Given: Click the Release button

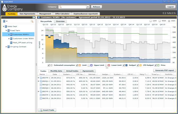Looking at the screenshot, I should 97,7.
